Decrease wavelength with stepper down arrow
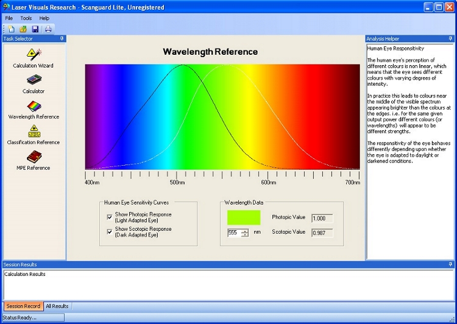 246,234
